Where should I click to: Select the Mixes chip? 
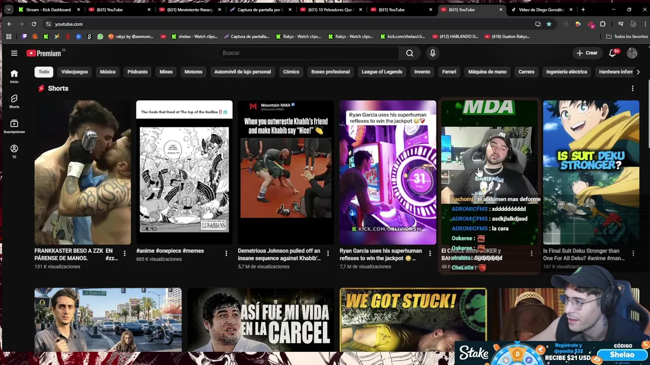click(x=166, y=71)
